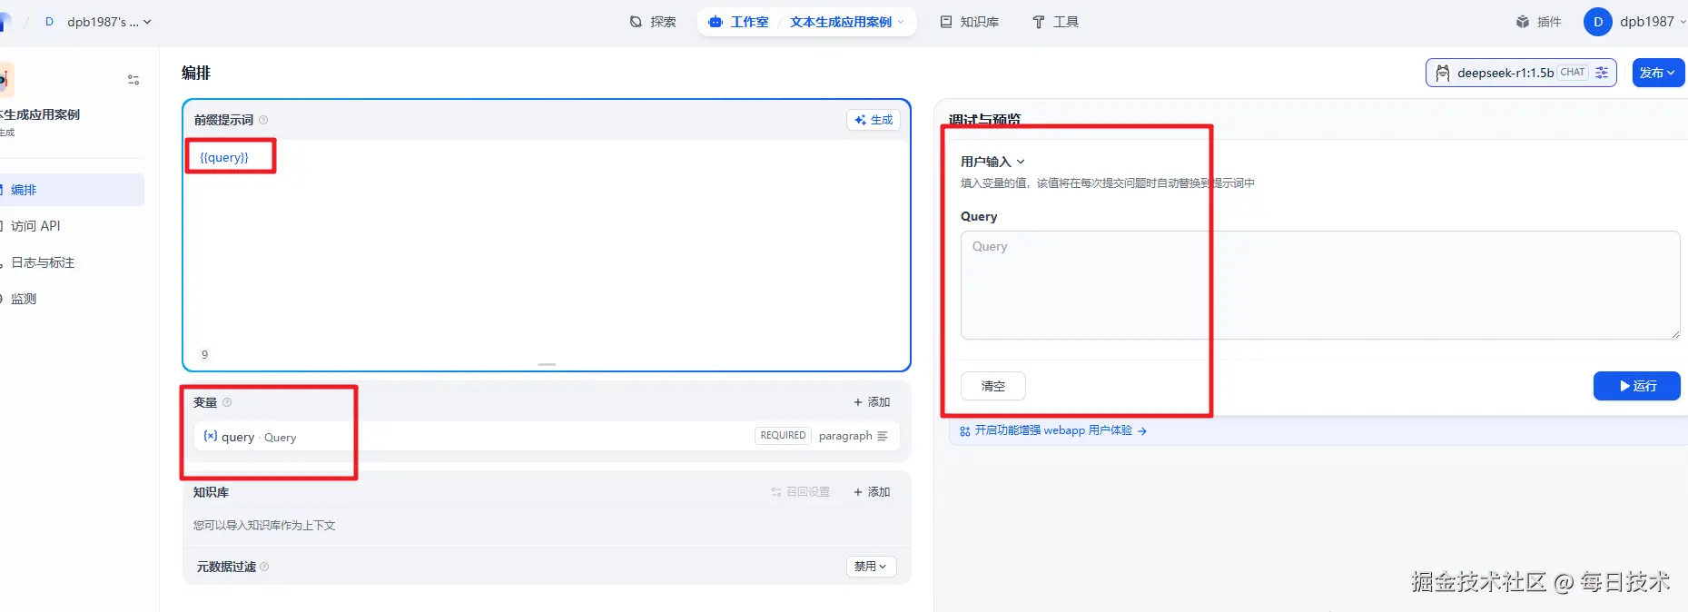Click the app icon thumbnail in sidebar
This screenshot has height=612, width=1688.
[x=5, y=80]
